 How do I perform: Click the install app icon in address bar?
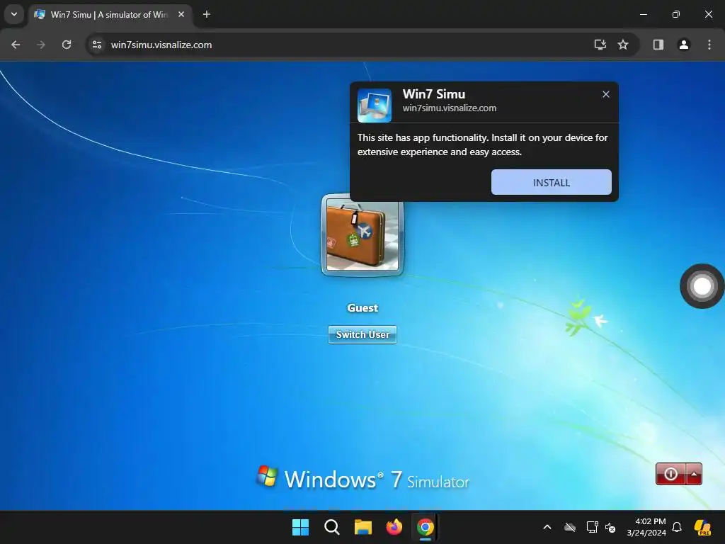click(600, 45)
